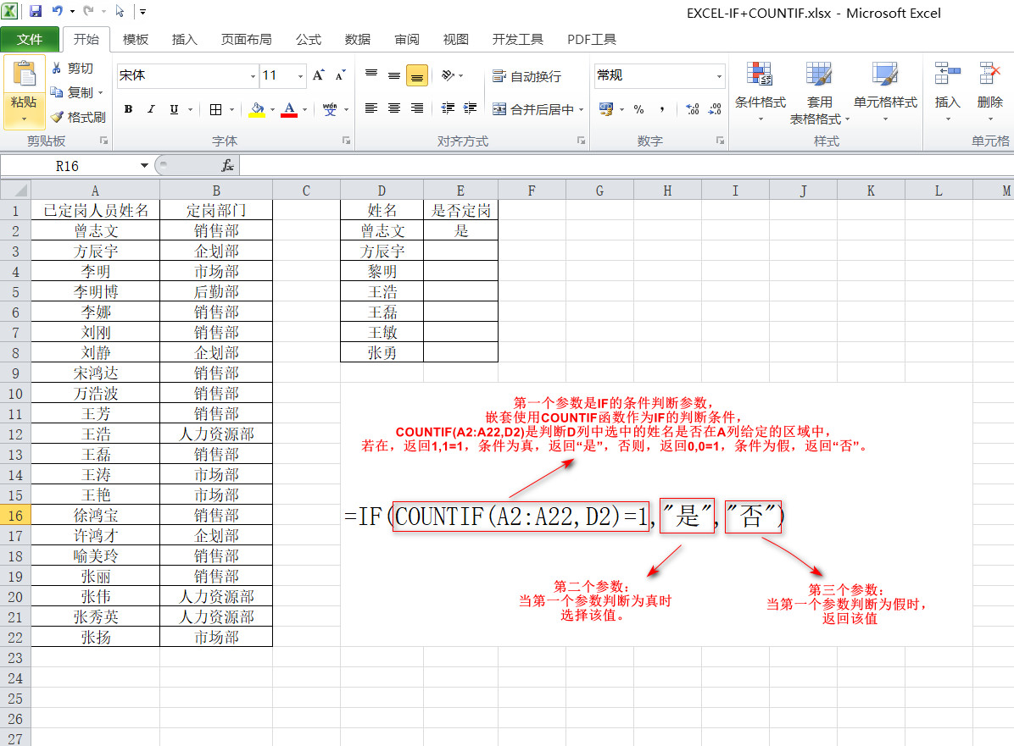
Task: Open the font size 11 dropdown
Action: coord(300,76)
